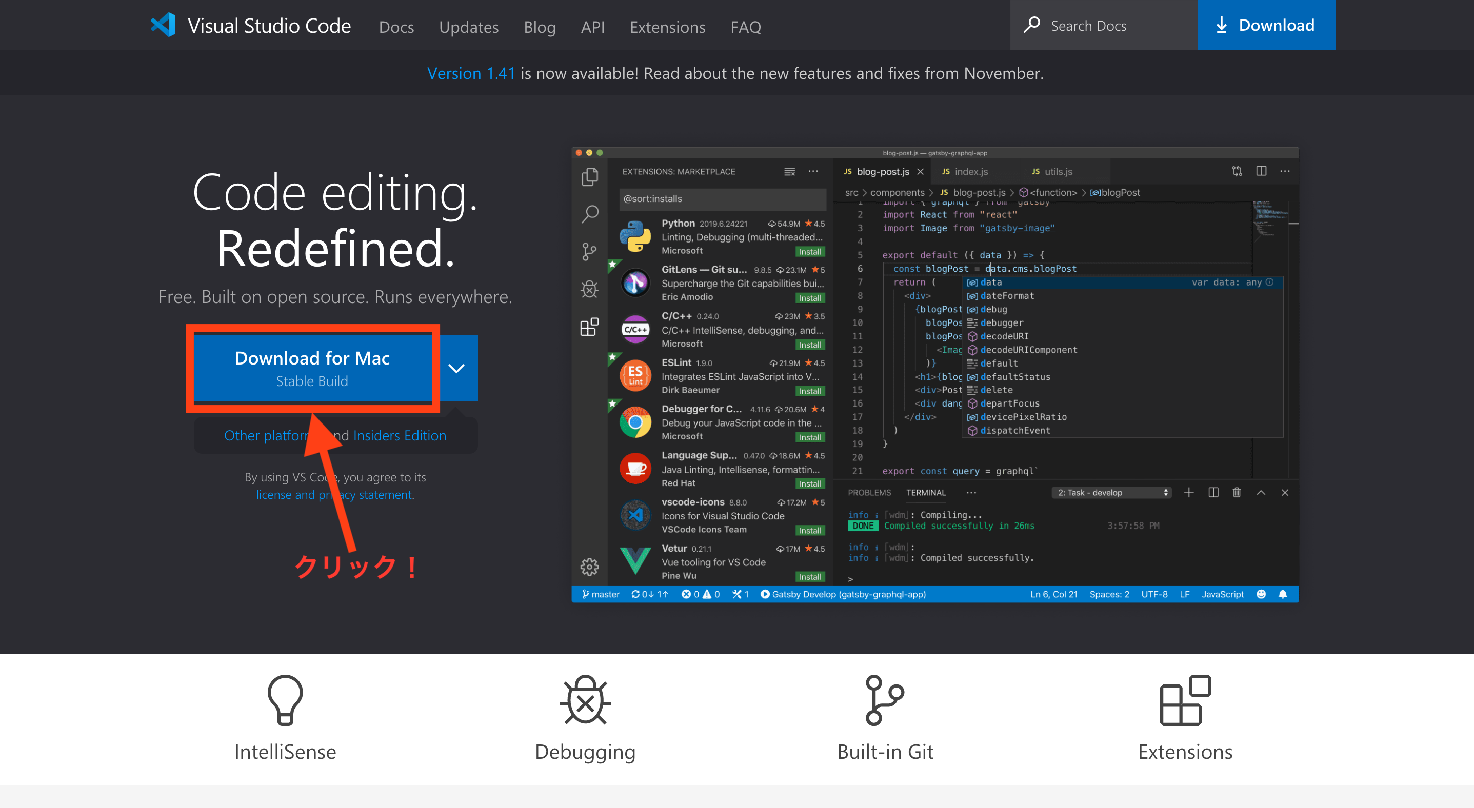
Task: Open the Blog navigation item
Action: click(540, 27)
